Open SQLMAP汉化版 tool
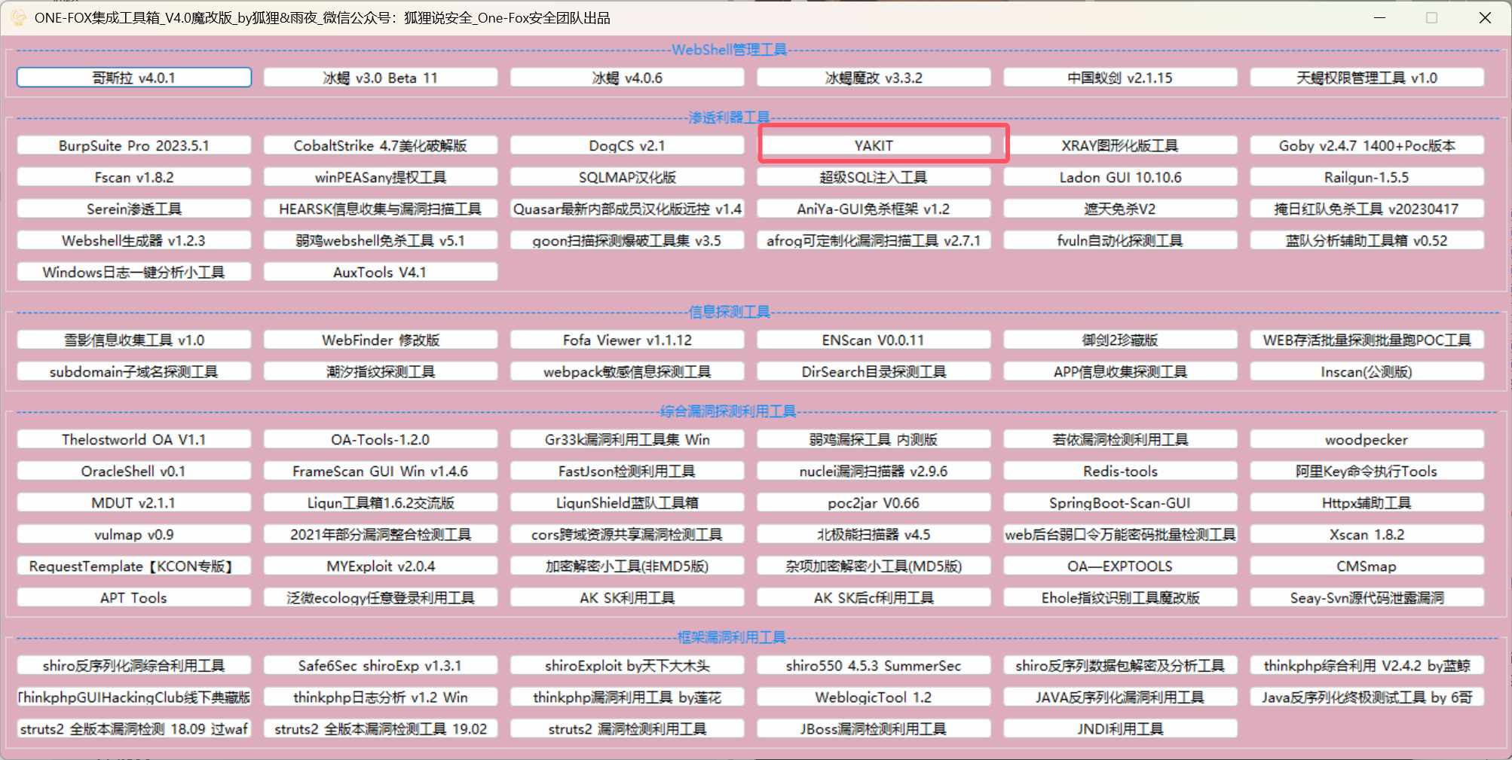The height and width of the screenshot is (760, 1512). 627,177
